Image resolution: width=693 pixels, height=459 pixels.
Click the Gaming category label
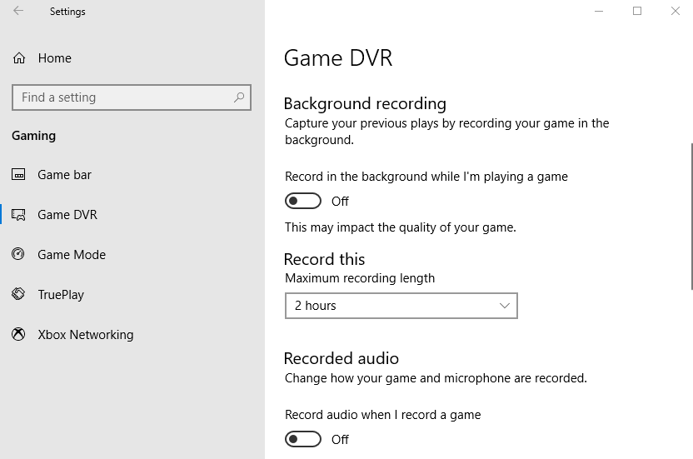pos(33,135)
